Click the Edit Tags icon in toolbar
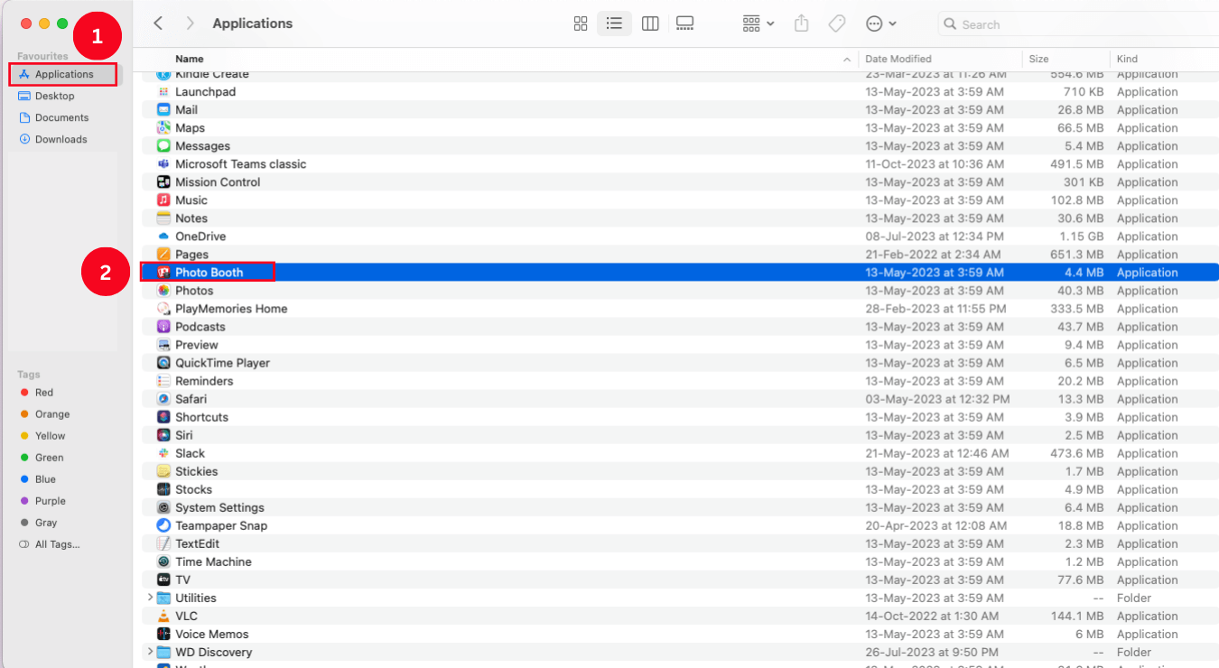The width and height of the screenshot is (1219, 668). [837, 23]
